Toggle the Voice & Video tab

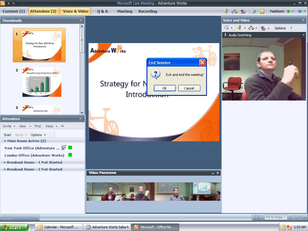click(x=75, y=11)
